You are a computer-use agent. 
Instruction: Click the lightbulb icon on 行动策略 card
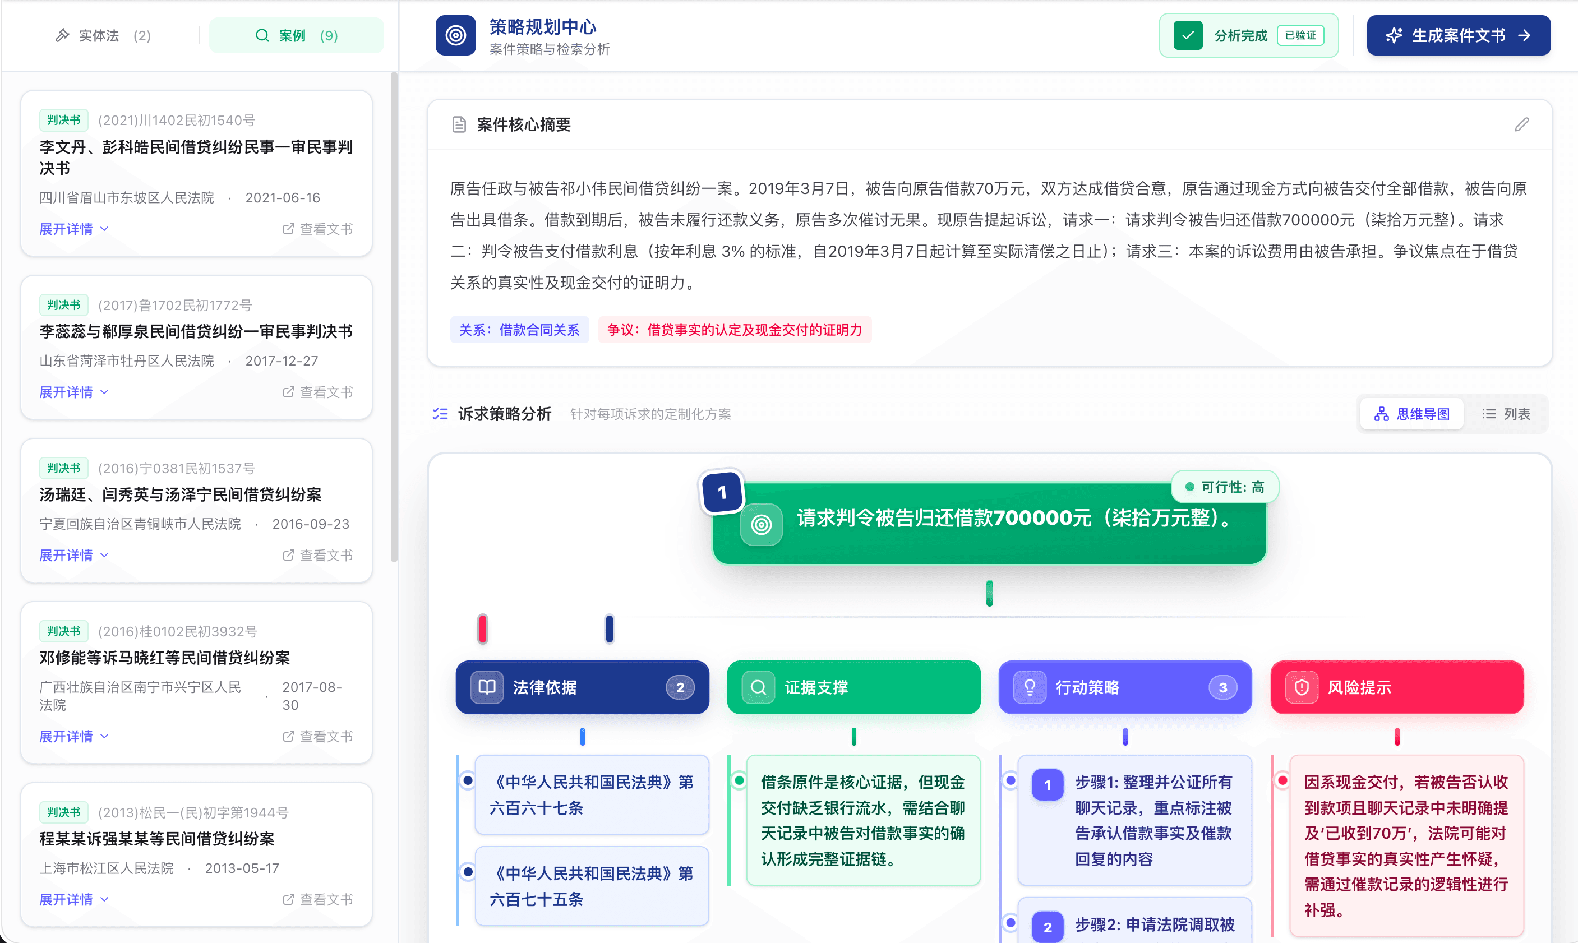pyautogui.click(x=1030, y=687)
